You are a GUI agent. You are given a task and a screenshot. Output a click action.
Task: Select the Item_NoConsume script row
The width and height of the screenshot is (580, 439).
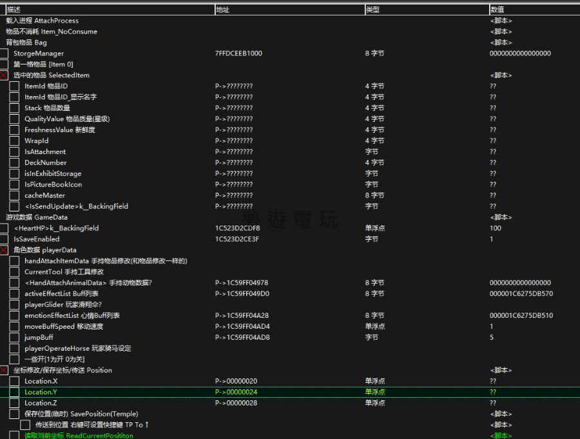tap(52, 32)
